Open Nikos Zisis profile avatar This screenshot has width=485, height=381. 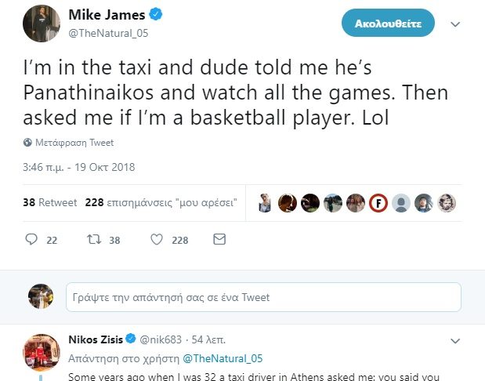(41, 352)
